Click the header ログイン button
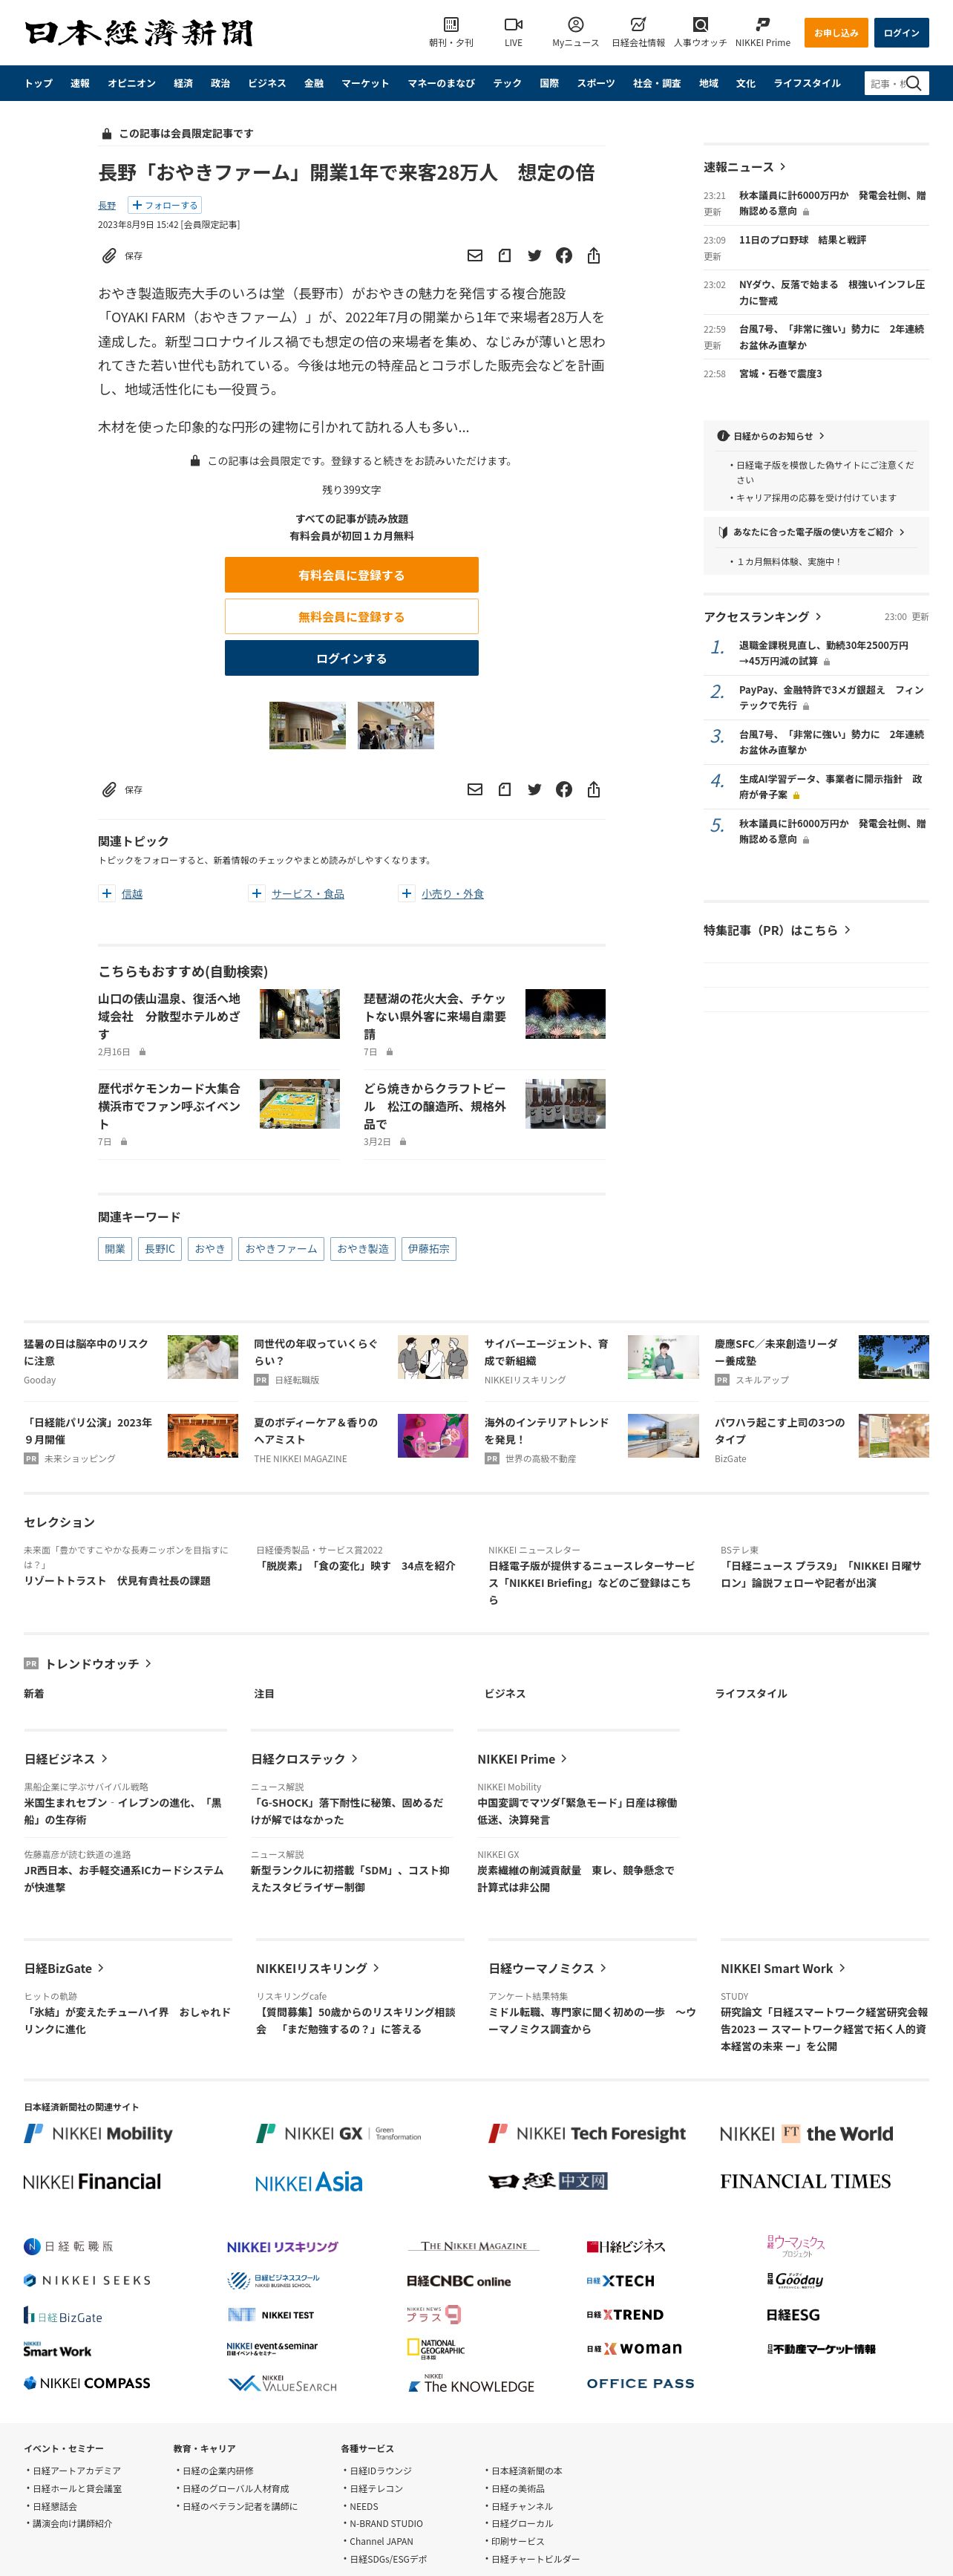The width and height of the screenshot is (953, 2576). 901,33
